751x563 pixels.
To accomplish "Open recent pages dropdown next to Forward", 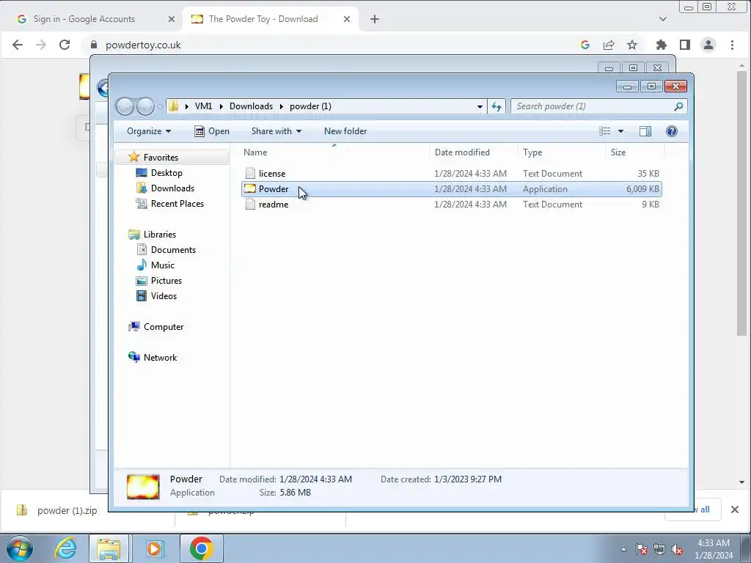I will click(160, 107).
